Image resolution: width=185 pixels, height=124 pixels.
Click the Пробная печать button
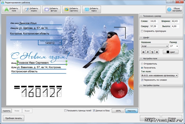pos(13,118)
